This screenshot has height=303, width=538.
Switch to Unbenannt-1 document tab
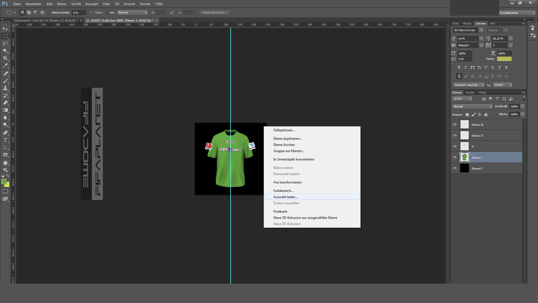pos(46,20)
